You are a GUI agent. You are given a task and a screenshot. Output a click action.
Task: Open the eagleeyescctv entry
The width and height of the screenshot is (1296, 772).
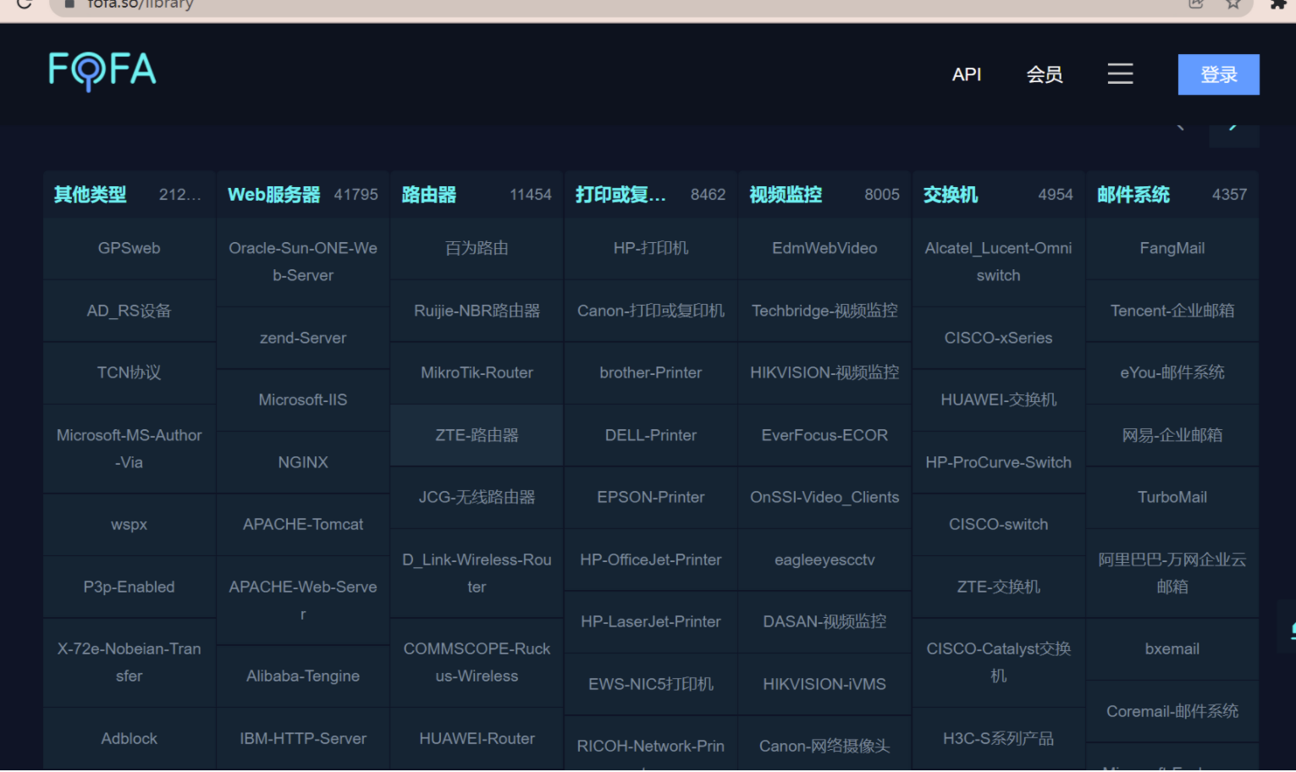click(x=824, y=560)
